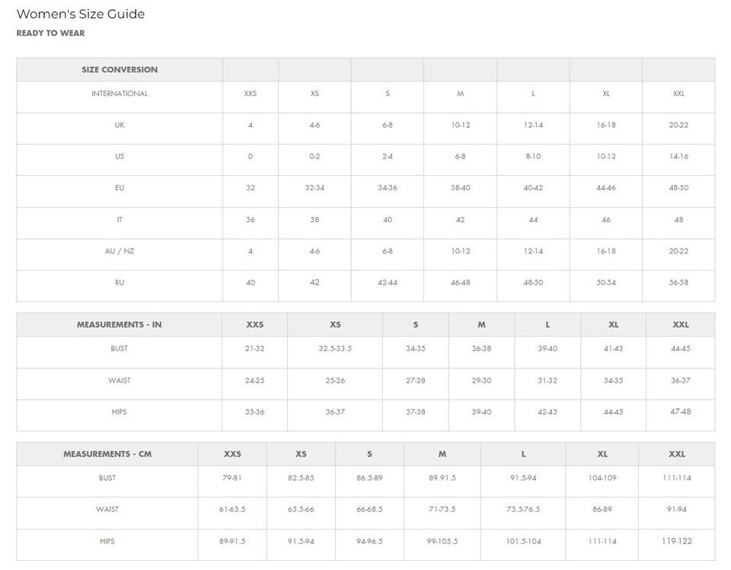
Task: Click the international XL size cell
Action: coord(605,94)
